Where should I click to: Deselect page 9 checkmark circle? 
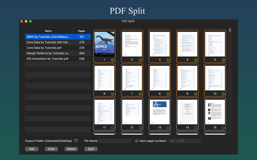tap(196, 94)
